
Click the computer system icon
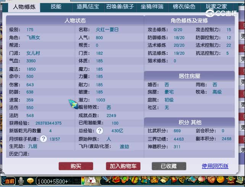pyautogui.click(x=240, y=180)
